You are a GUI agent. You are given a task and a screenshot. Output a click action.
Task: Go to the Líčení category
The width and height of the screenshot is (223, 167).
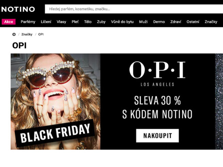(x=46, y=22)
